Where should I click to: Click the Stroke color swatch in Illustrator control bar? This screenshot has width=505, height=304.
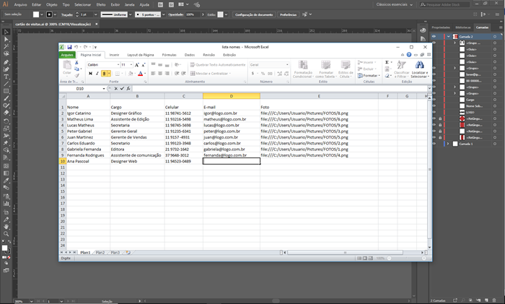pyautogui.click(x=49, y=14)
